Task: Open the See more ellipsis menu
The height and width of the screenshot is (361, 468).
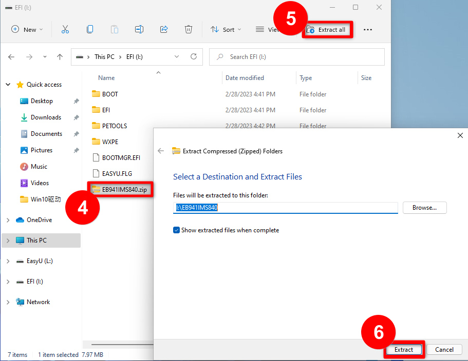Action: 368,30
